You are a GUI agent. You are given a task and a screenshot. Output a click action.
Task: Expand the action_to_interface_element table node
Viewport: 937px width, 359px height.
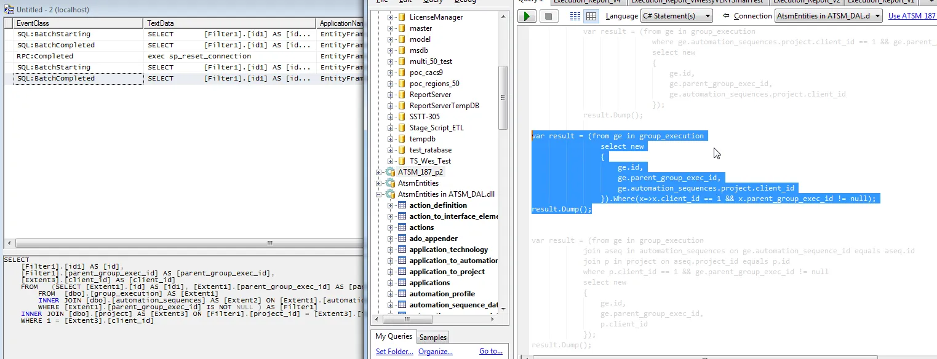390,216
